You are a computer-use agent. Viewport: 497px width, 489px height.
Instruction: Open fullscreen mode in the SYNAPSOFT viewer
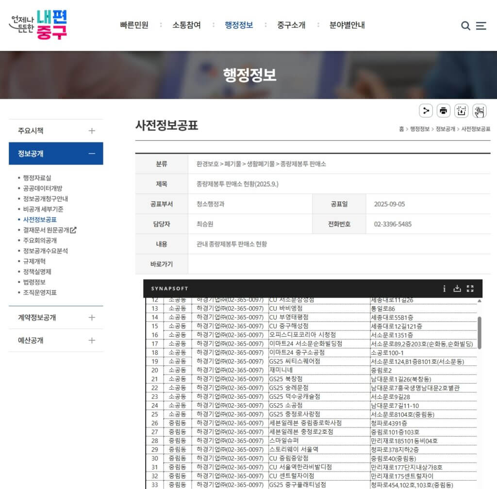point(469,288)
